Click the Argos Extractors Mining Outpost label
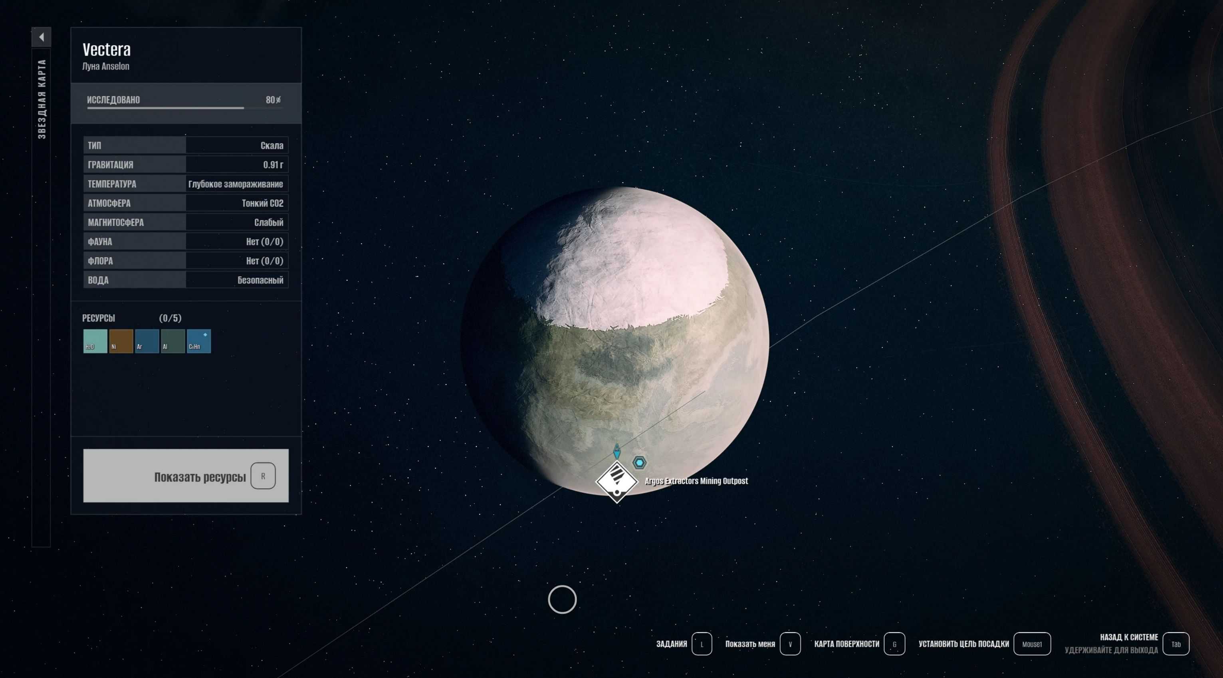1223x678 pixels. pyautogui.click(x=696, y=481)
